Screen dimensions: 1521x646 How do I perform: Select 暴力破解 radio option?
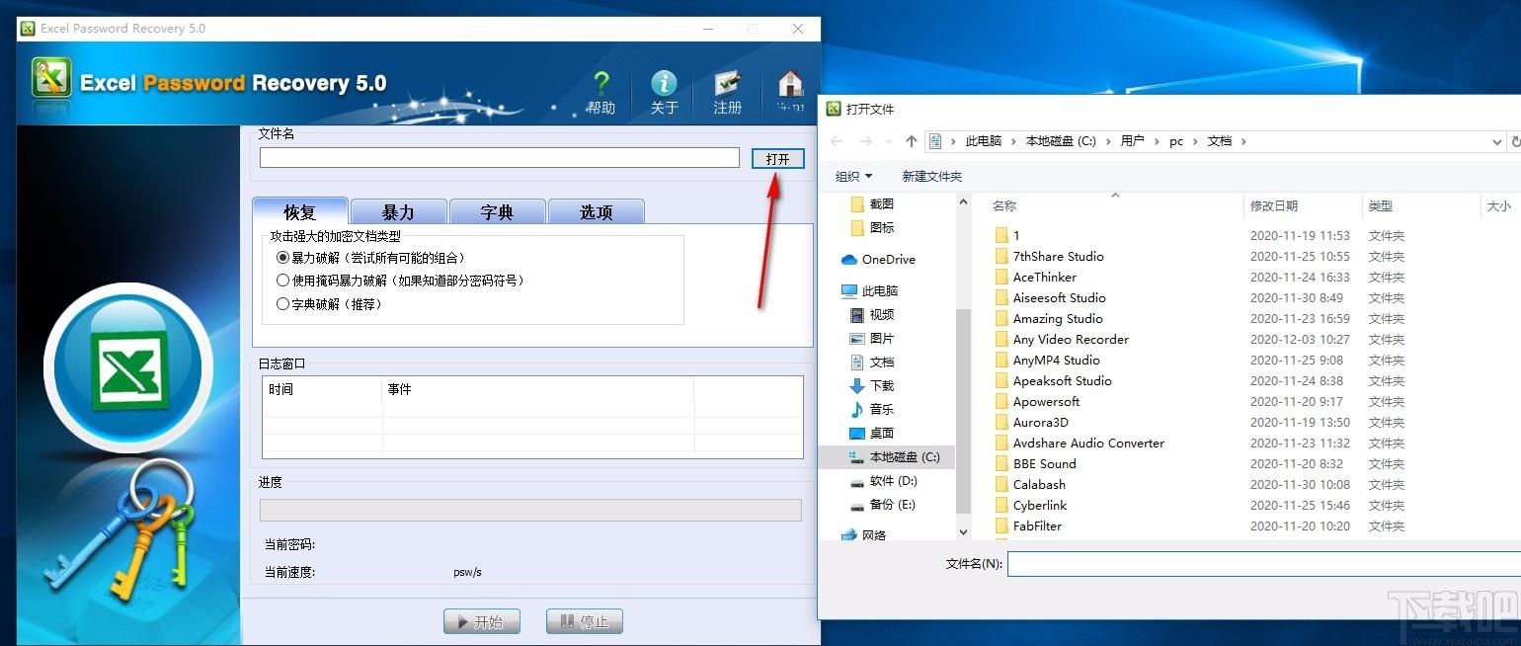pyautogui.click(x=283, y=258)
